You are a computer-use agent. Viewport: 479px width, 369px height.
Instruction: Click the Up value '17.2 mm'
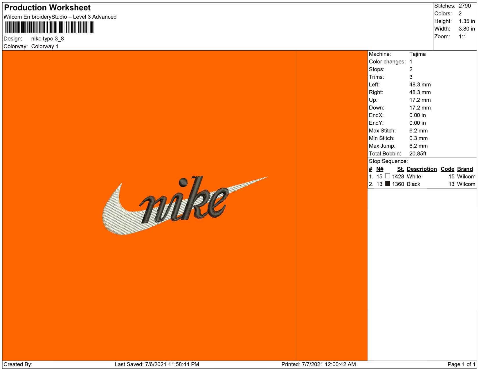point(420,100)
